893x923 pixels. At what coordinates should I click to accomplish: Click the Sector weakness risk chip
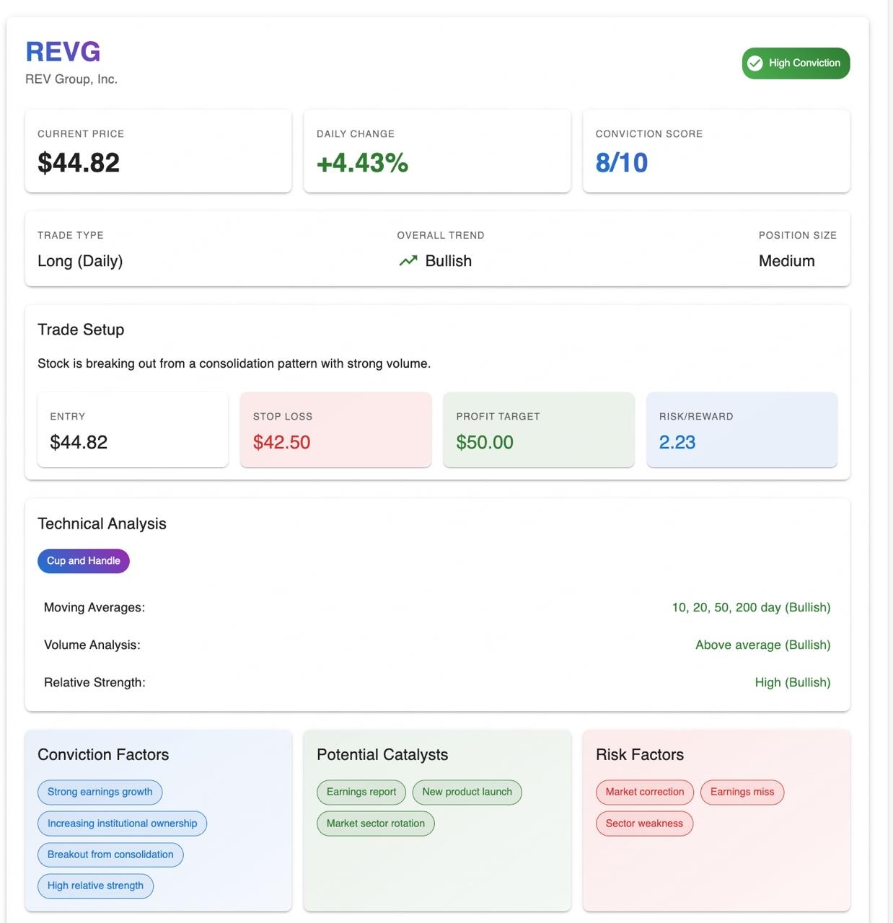(644, 823)
